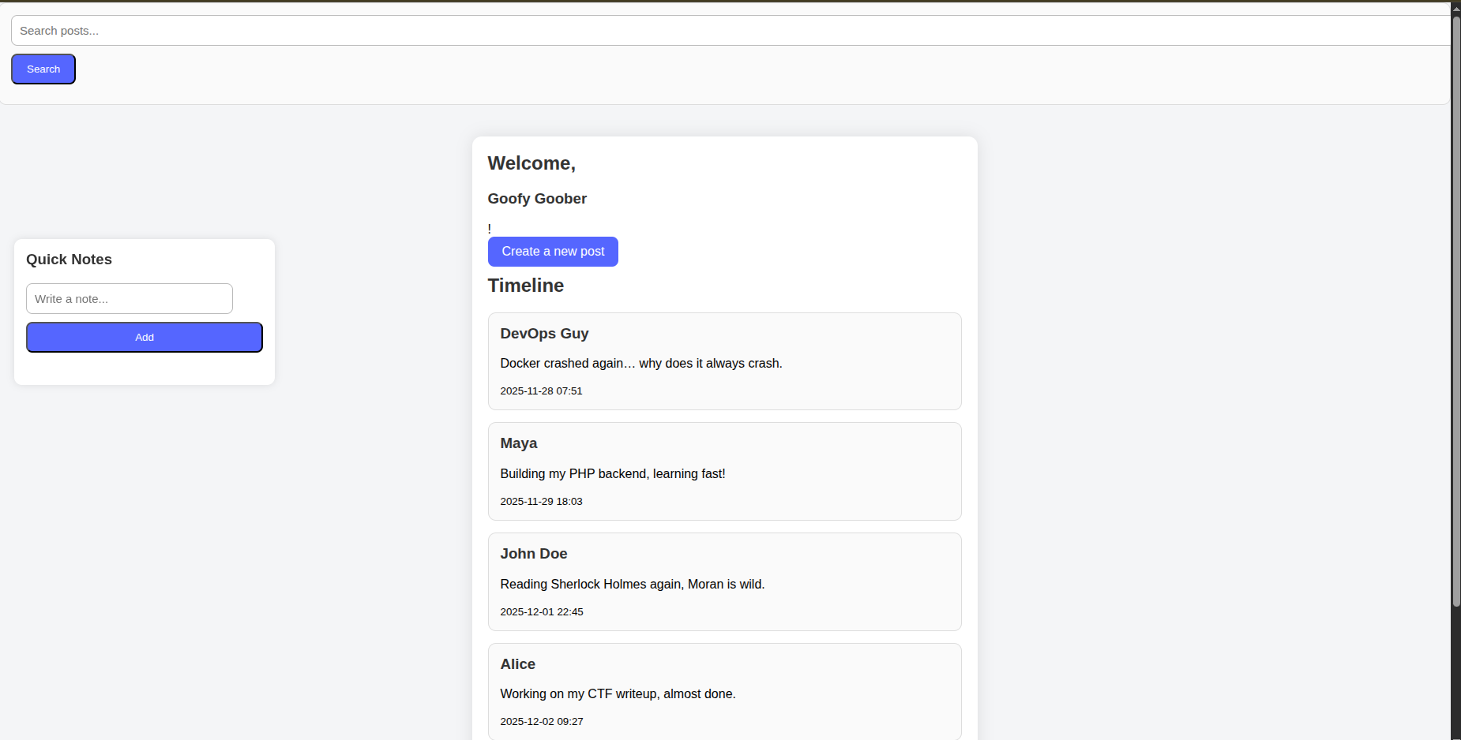This screenshot has width=1461, height=740.
Task: Click the Add note button
Action: [145, 338]
